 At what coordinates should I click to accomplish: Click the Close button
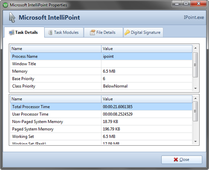point(182,160)
